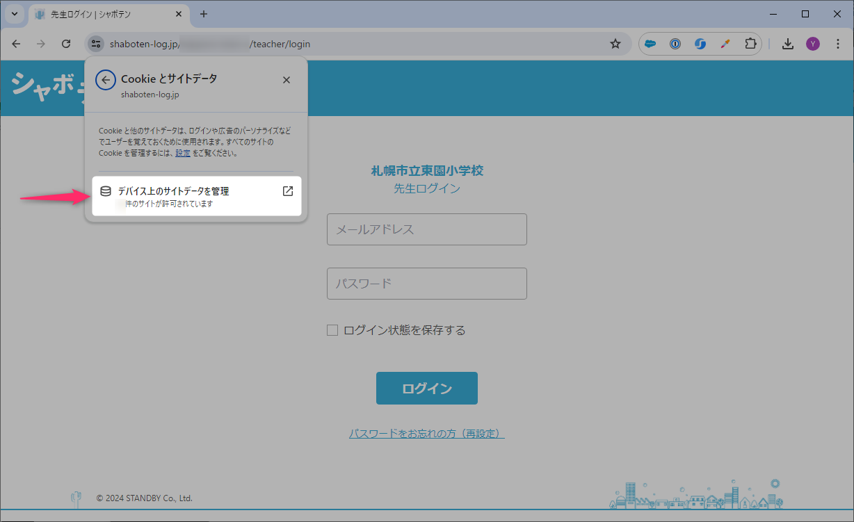This screenshot has width=854, height=522.
Task: Open the tab search dropdown arrow
Action: coord(15,14)
